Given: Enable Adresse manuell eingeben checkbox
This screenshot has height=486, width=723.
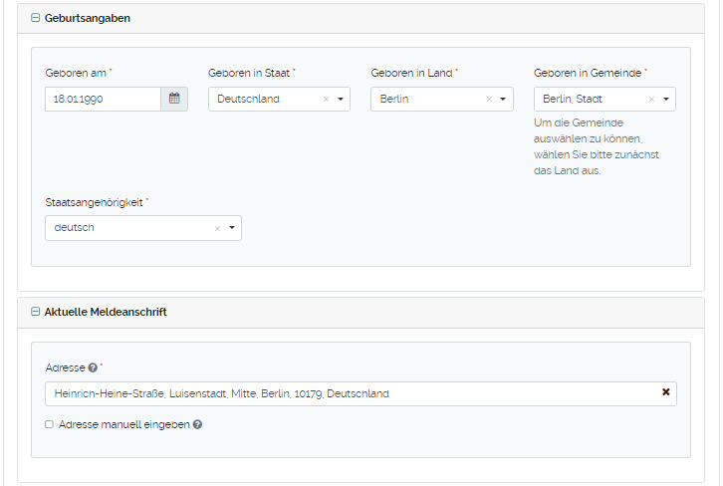Looking at the screenshot, I should (49, 424).
